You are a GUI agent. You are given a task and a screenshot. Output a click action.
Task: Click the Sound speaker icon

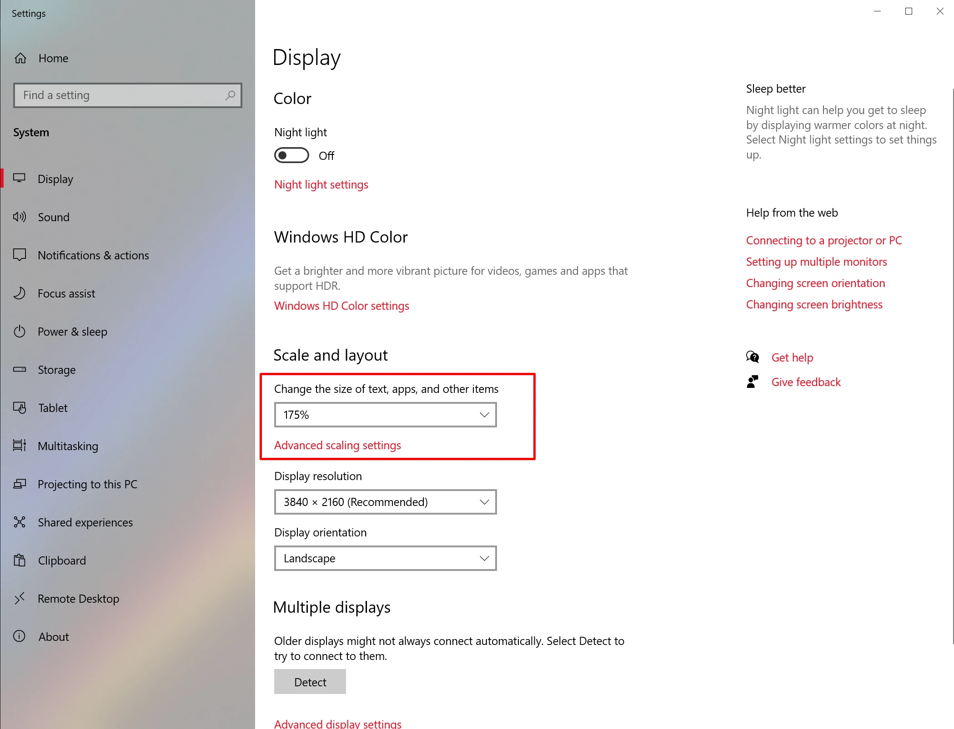click(x=20, y=217)
